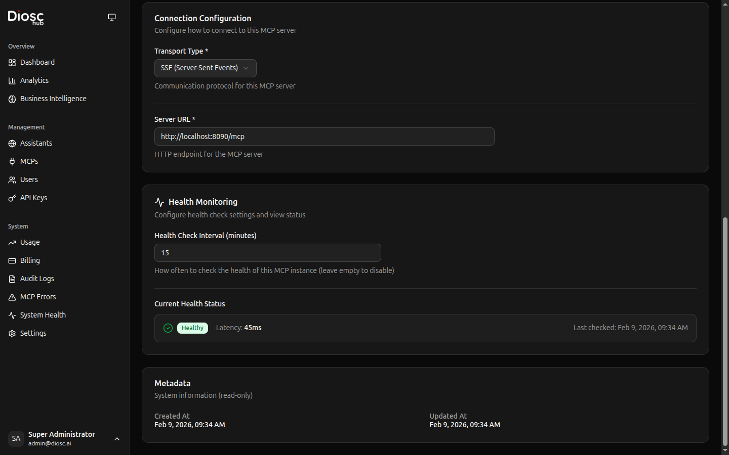Click the Server URL input field
The height and width of the screenshot is (455, 729).
(x=324, y=136)
